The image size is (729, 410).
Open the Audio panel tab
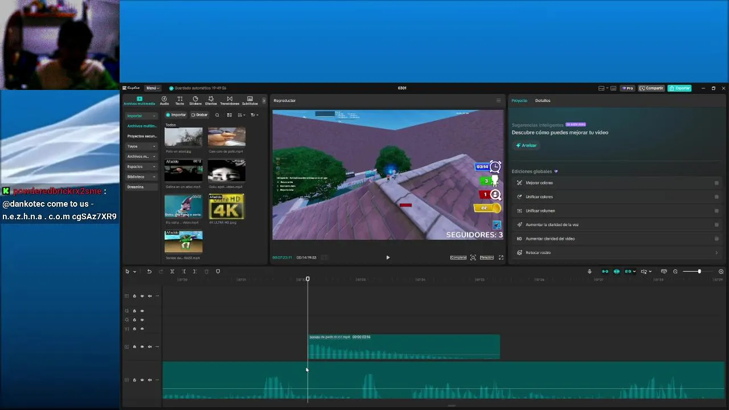coord(164,101)
